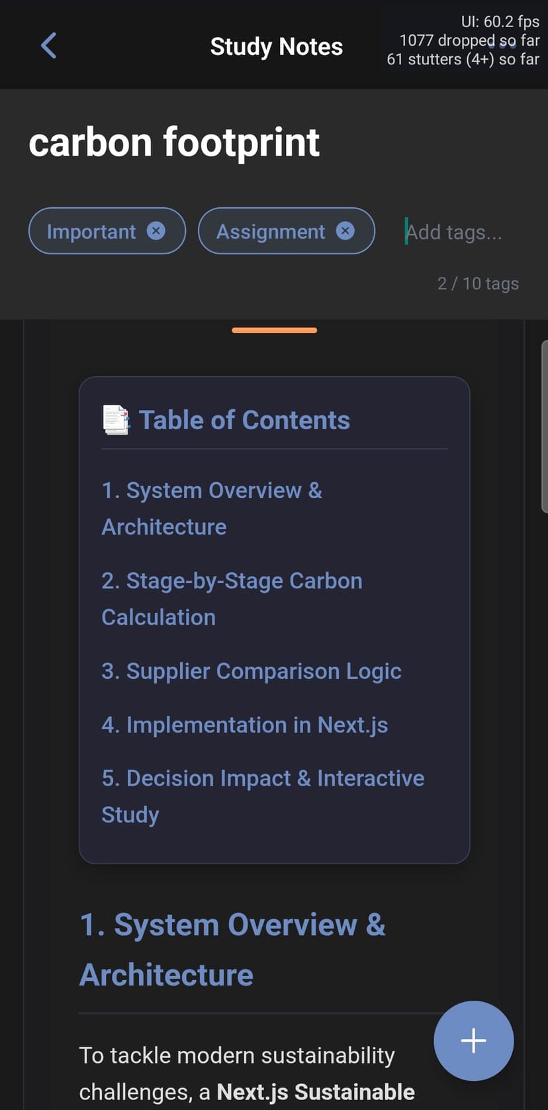Jump to Stage-by-Stage Carbon Calculation section

coord(232,599)
